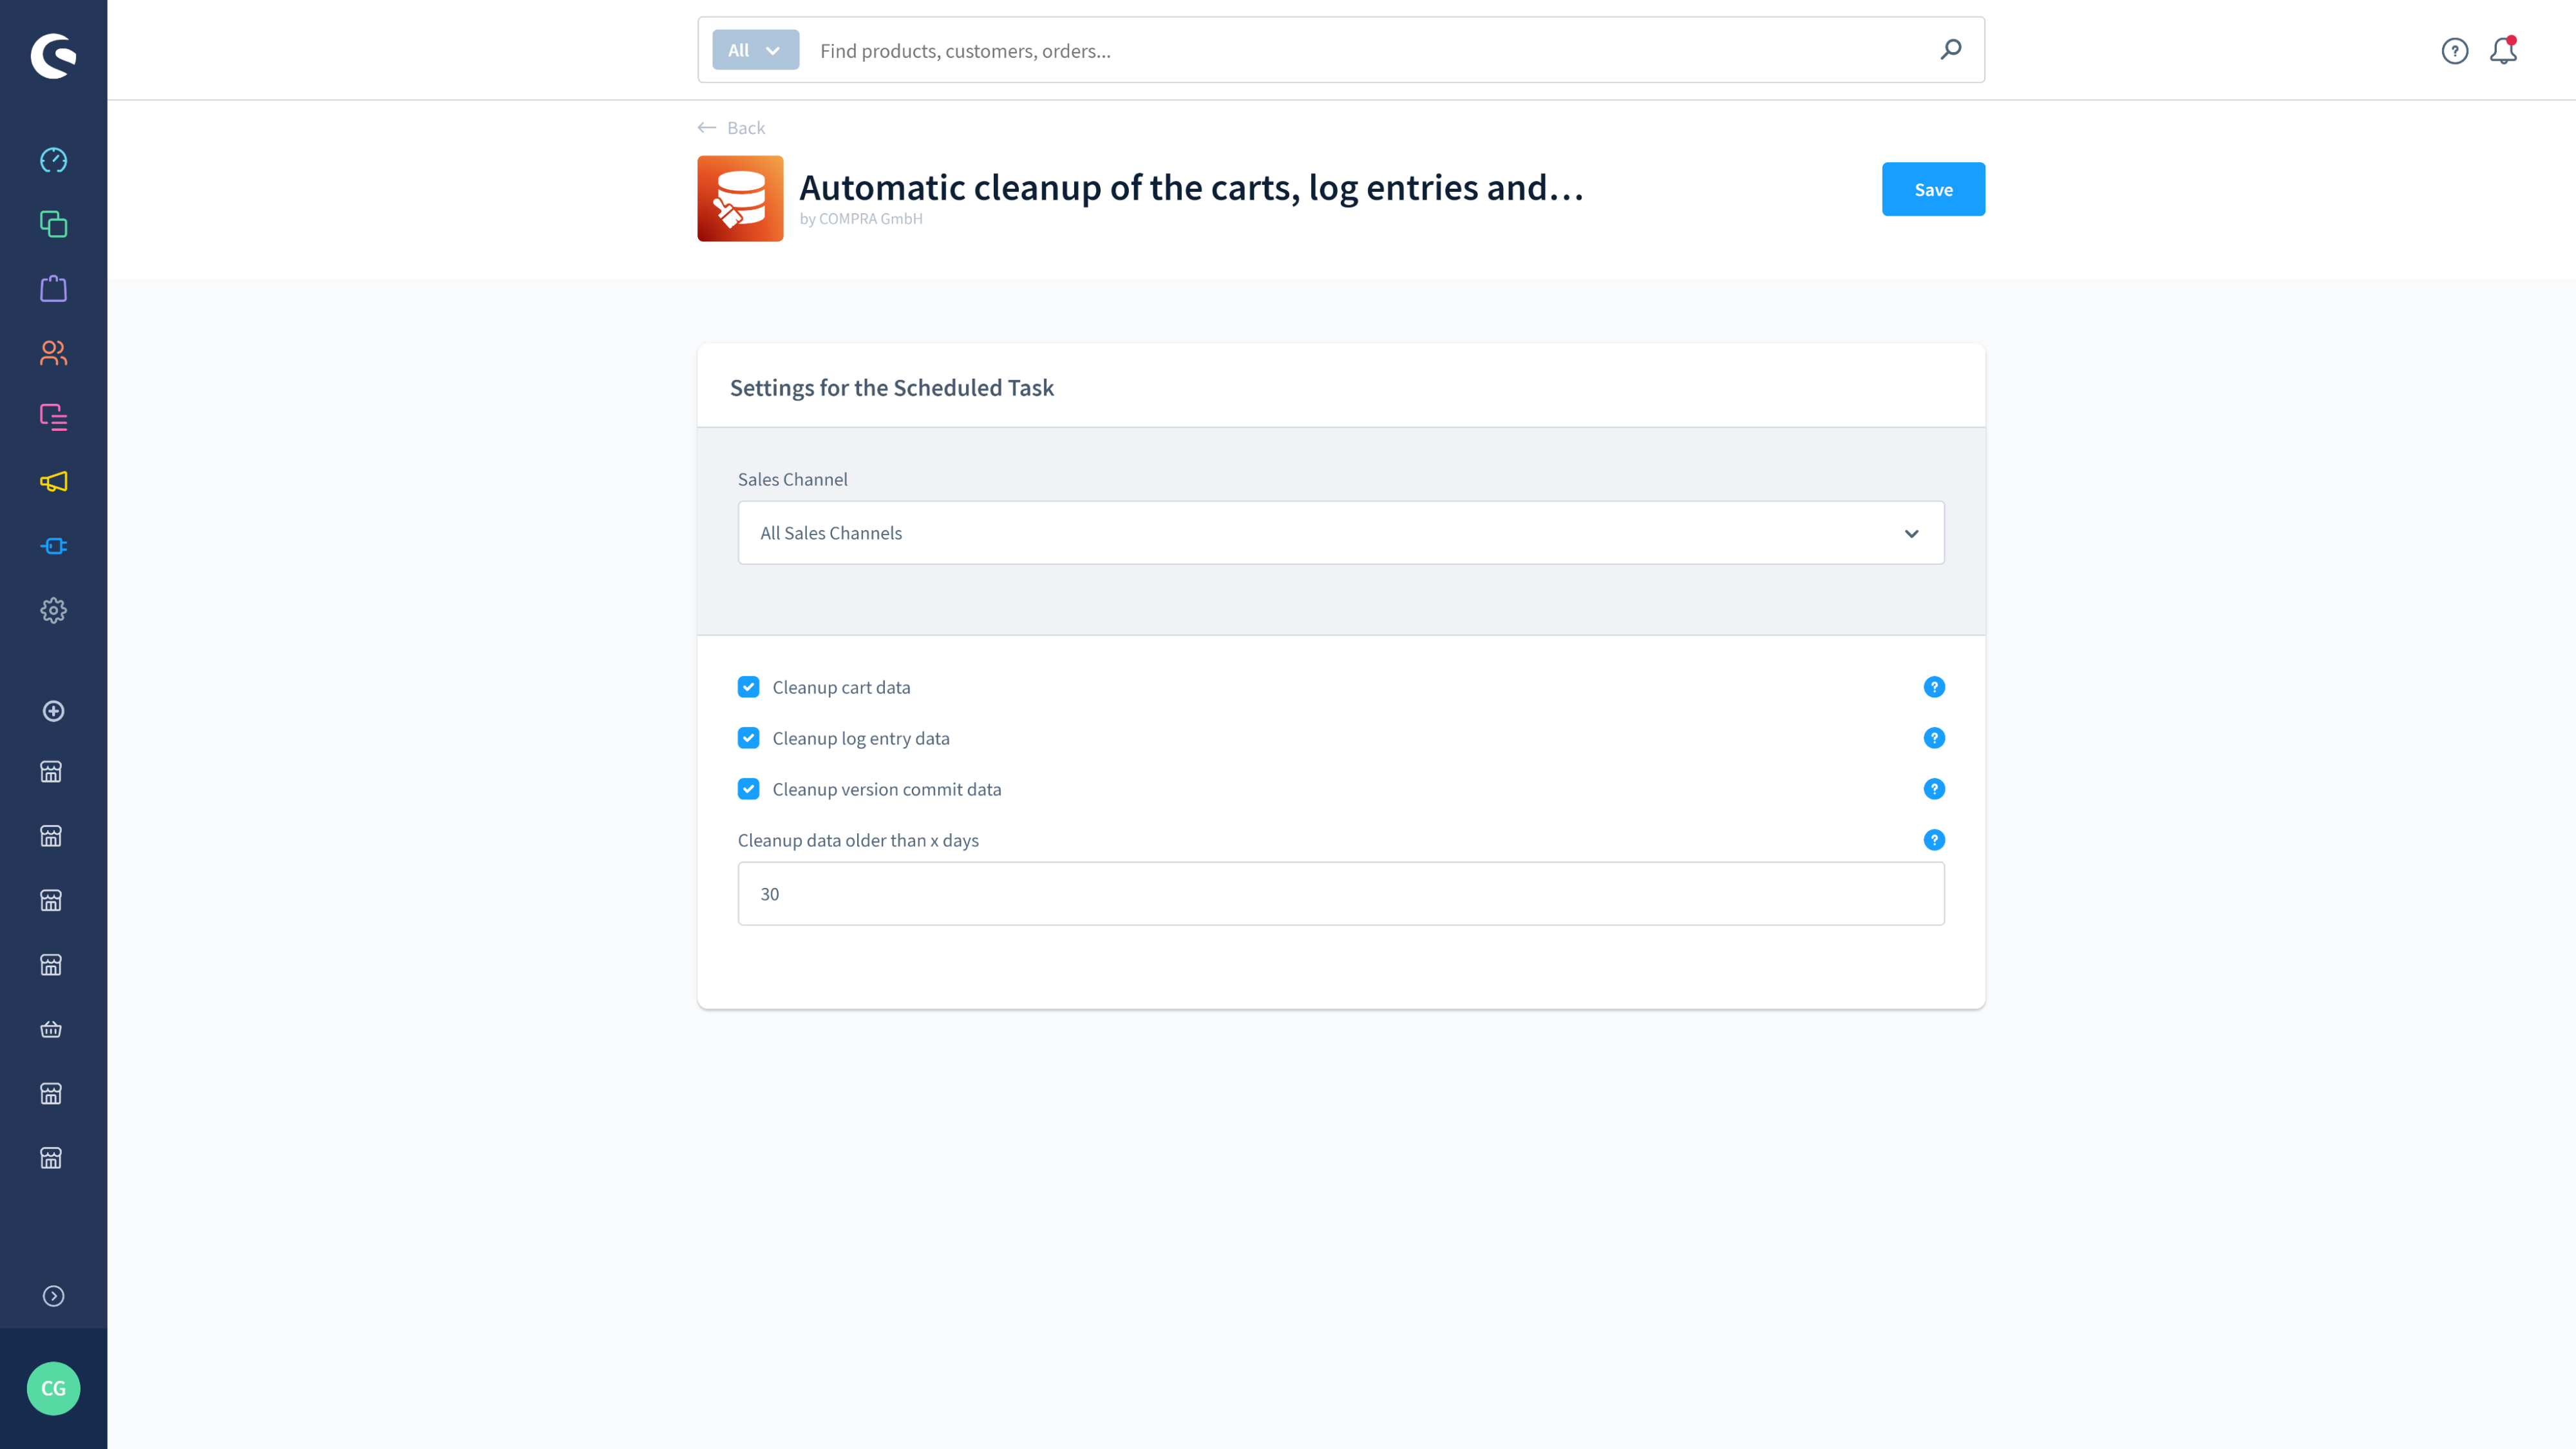Show help for Cleanup version commit data
This screenshot has height=1449, width=2576.
(x=1934, y=789)
